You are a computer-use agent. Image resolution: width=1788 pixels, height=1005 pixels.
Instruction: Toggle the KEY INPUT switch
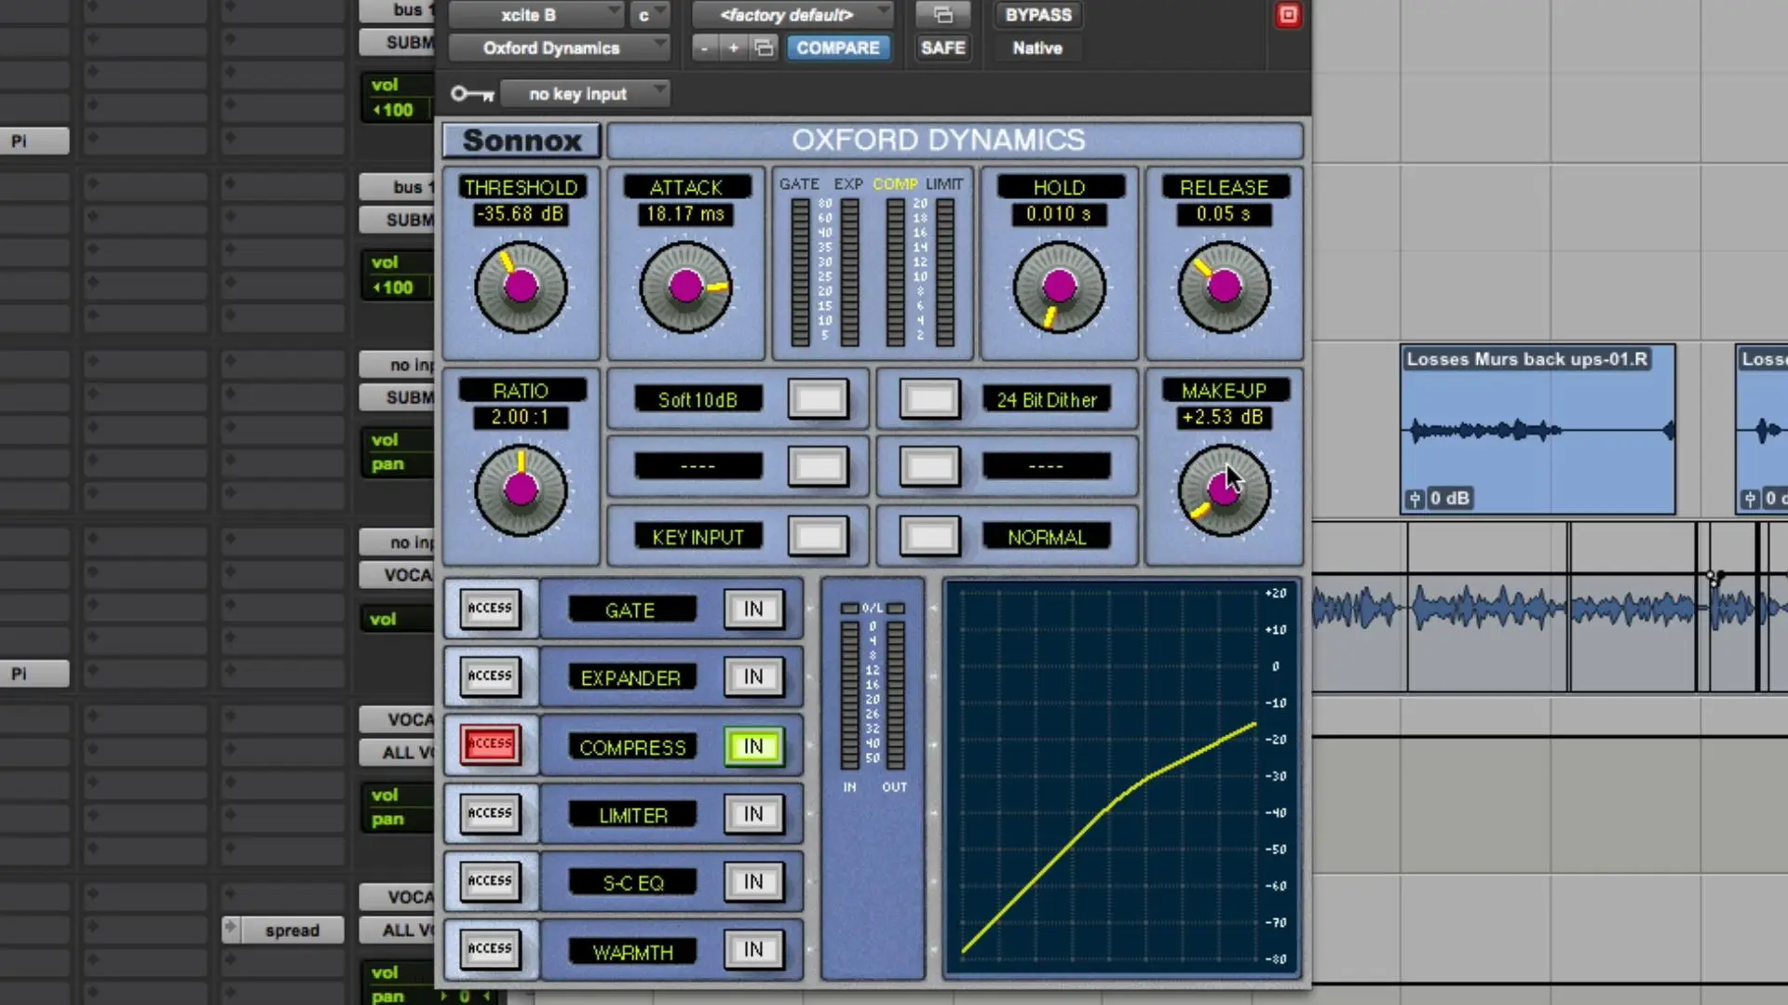(819, 537)
